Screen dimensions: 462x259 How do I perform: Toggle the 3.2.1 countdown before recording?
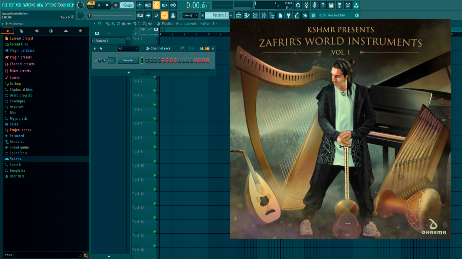[x=156, y=5]
